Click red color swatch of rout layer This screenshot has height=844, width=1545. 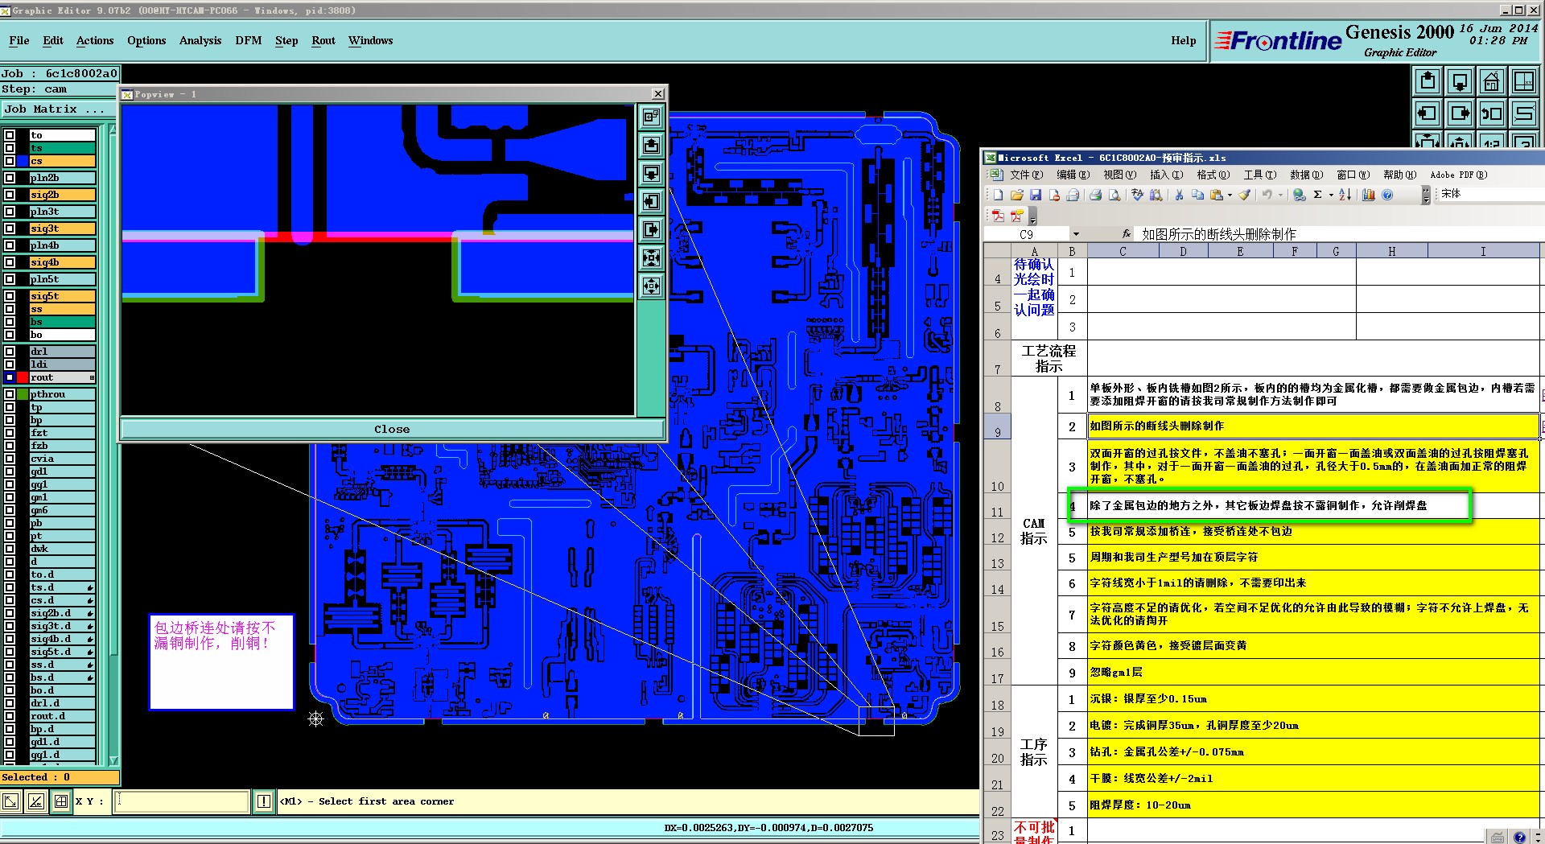tap(23, 377)
